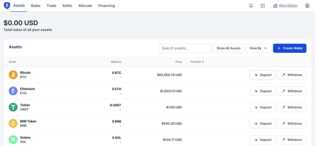Click the blue shield logo icon
The image size is (315, 146).
click(x=7, y=6)
